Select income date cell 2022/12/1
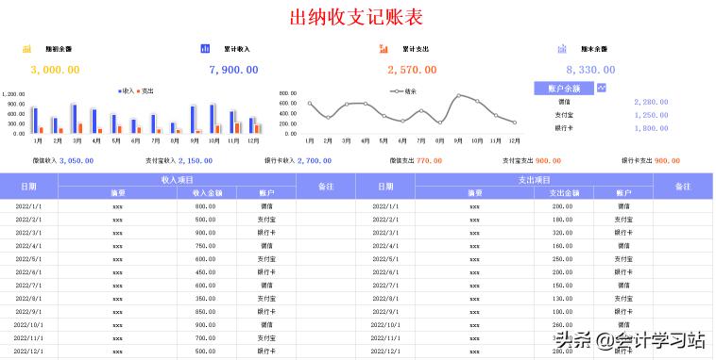Image resolution: width=716 pixels, height=360 pixels. (x=28, y=352)
